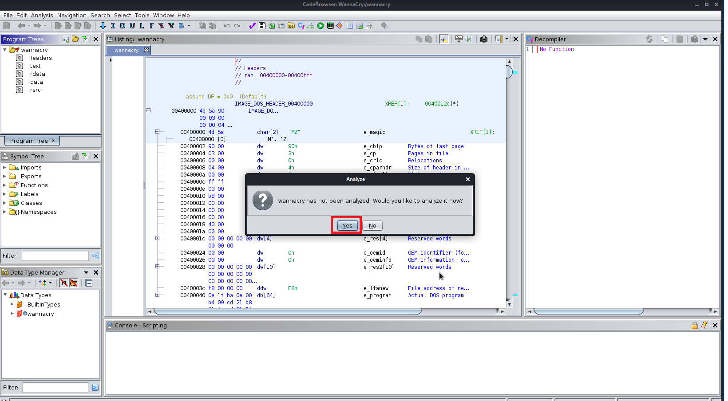Click the Memory Map chip icon
The height and width of the screenshot is (401, 728).
click(330, 26)
